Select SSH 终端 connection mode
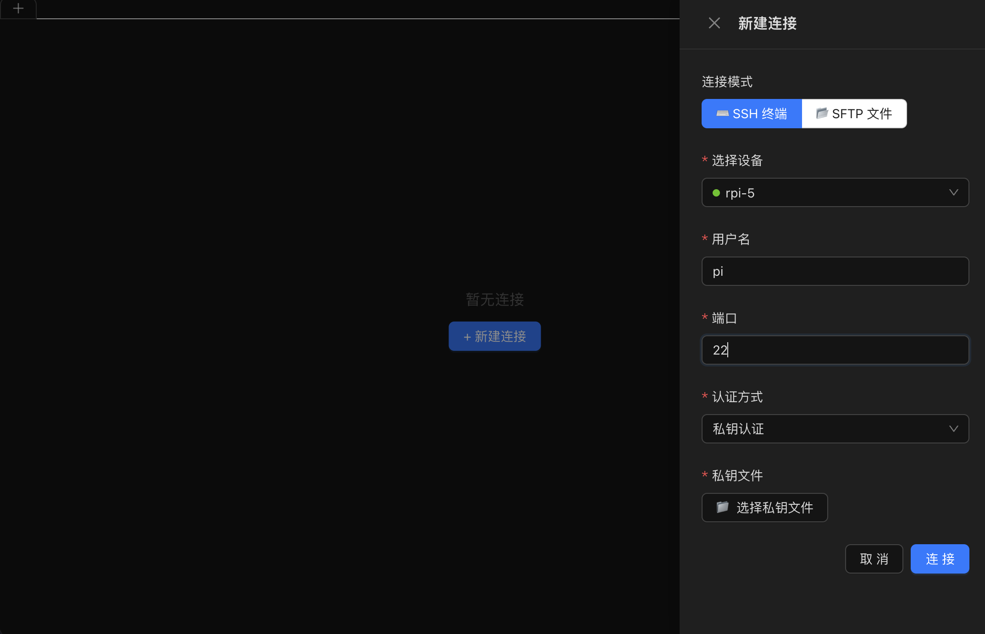The height and width of the screenshot is (634, 985). point(752,113)
